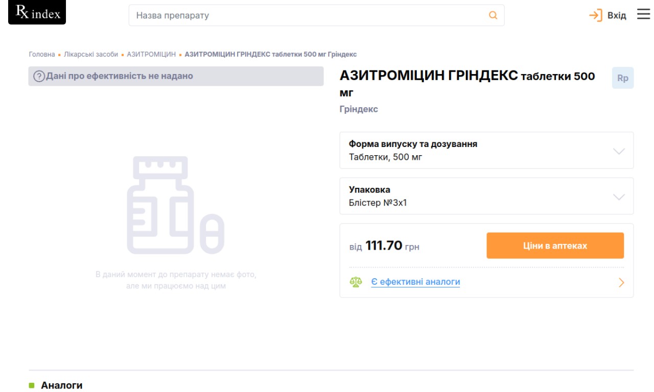Click the Дані про ефективність не надано banner
This screenshot has height=392, width=654.
click(x=176, y=76)
